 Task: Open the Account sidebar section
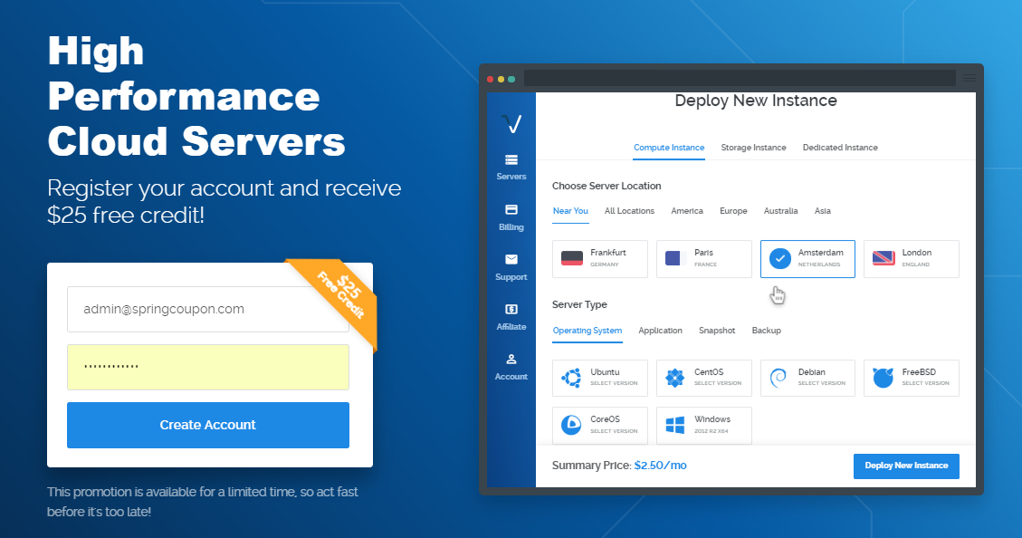(x=511, y=367)
